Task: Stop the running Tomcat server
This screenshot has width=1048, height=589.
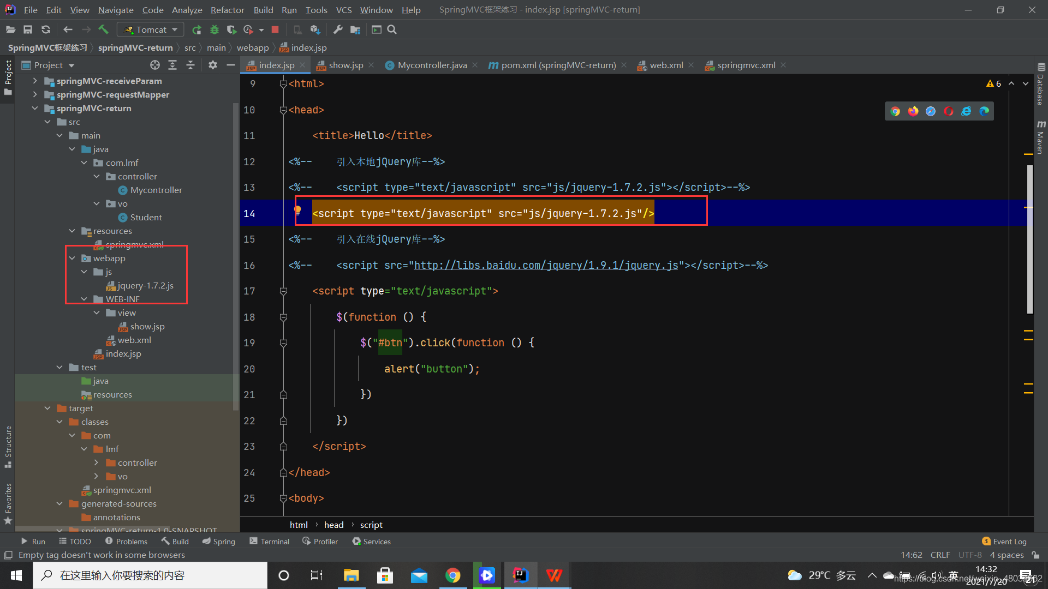Action: [x=275, y=29]
